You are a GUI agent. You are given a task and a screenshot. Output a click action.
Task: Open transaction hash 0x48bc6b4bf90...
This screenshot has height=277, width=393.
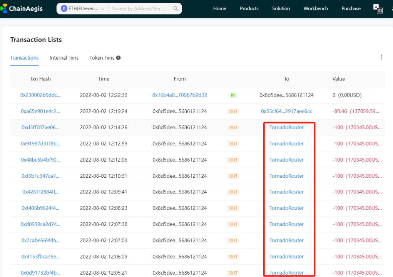point(40,160)
